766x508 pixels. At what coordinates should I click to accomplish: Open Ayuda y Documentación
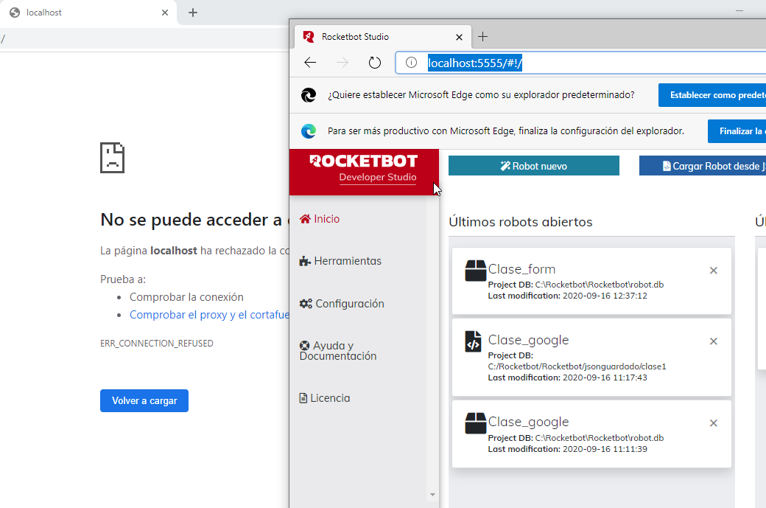coord(338,351)
